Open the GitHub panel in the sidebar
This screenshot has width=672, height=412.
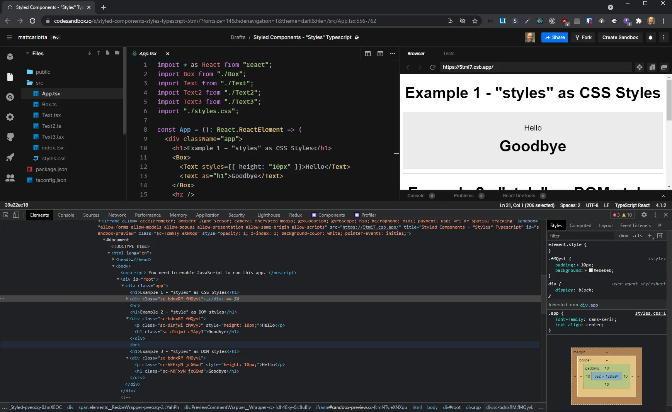point(10,137)
